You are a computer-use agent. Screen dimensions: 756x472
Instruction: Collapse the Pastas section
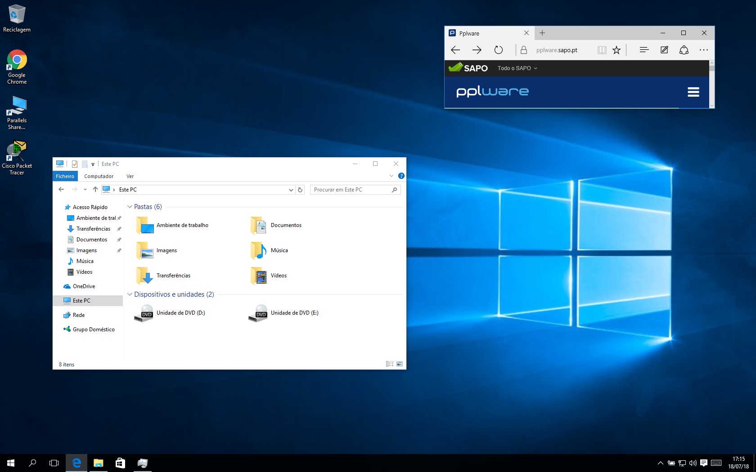(x=130, y=206)
